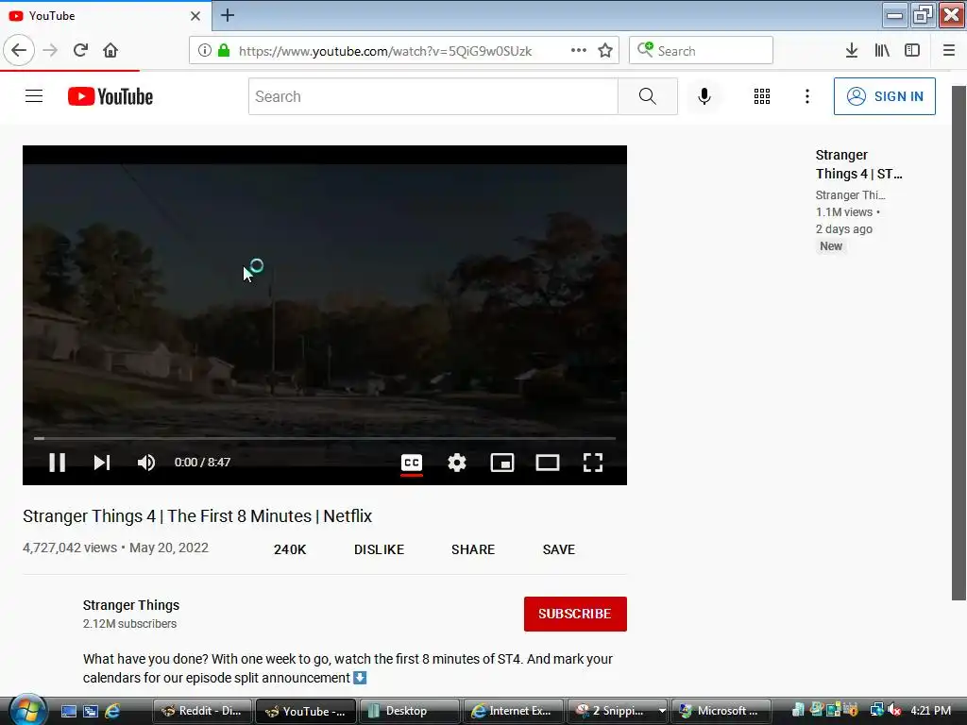
Task: Open page actions three-dot menu in address bar
Action: (x=579, y=51)
